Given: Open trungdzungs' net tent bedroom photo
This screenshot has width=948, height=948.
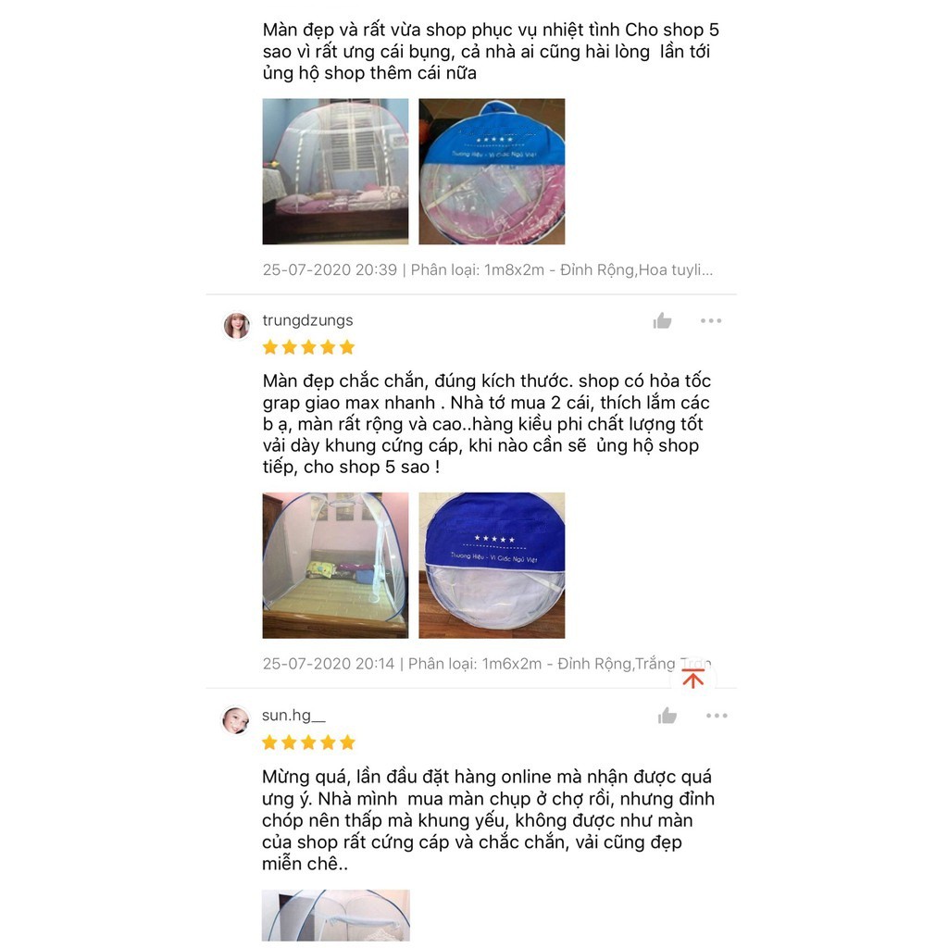Looking at the screenshot, I should tap(335, 566).
